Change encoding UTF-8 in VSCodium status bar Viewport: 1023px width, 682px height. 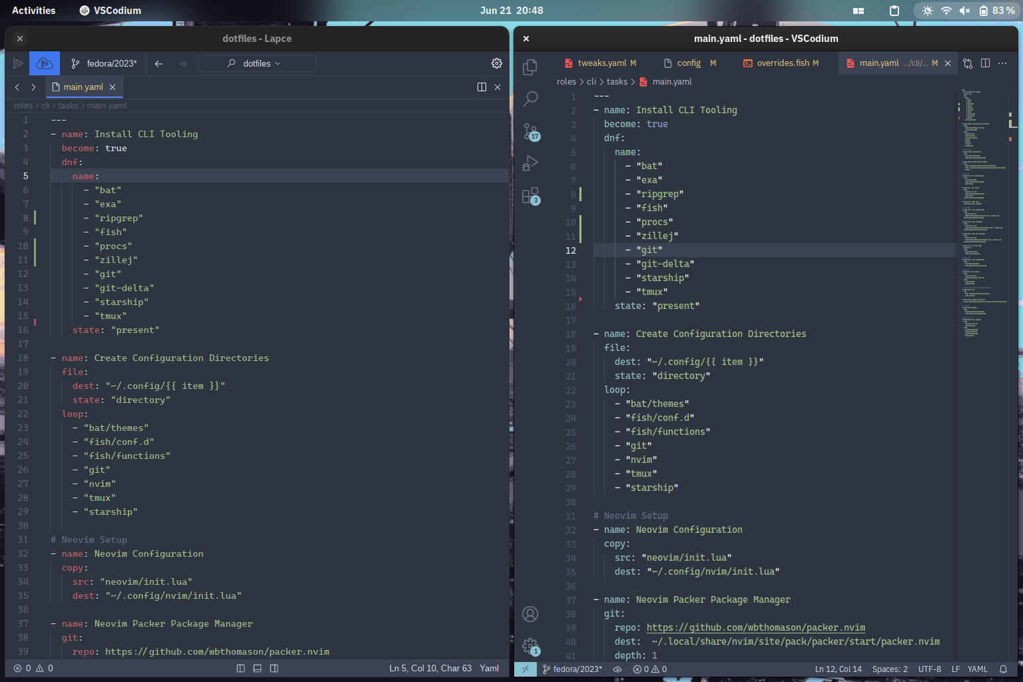[930, 669]
